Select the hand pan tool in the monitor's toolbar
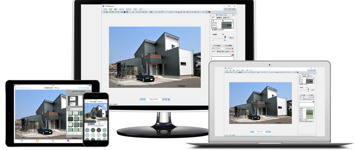Viewport: 355px width, 150px height. tap(163, 12)
